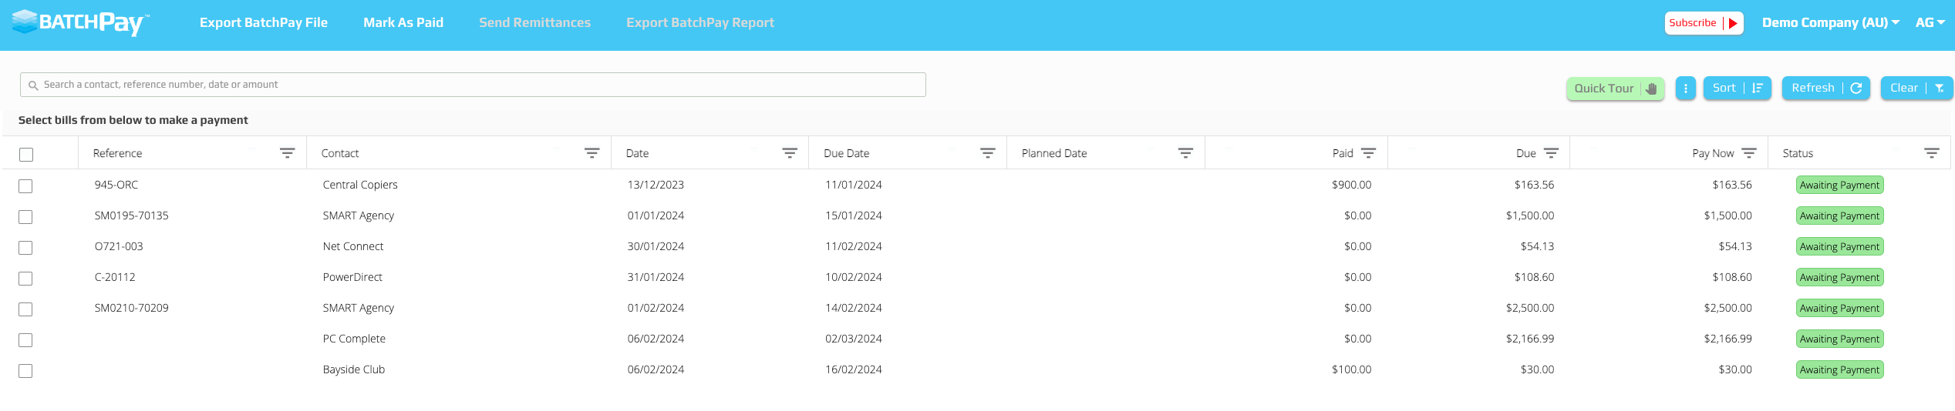Viewport: 1955px width, 411px height.
Task: Click Awaiting Payment badge for Bayside Club
Action: point(1839,369)
